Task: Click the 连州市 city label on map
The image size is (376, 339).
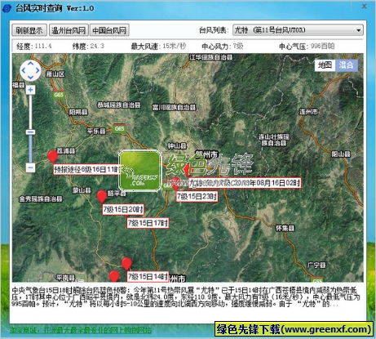Action: pos(308,112)
